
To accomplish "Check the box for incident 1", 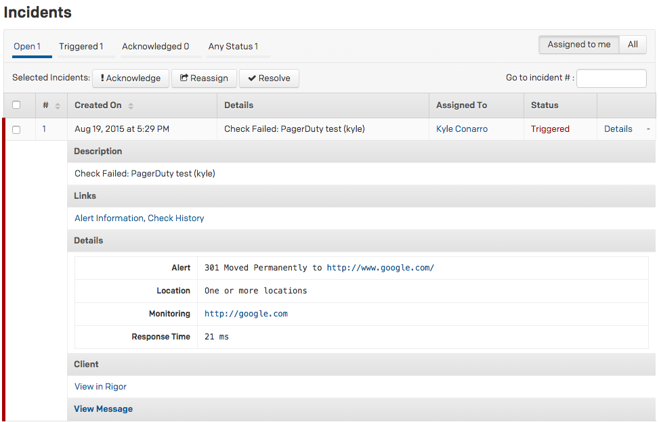I will tap(16, 130).
